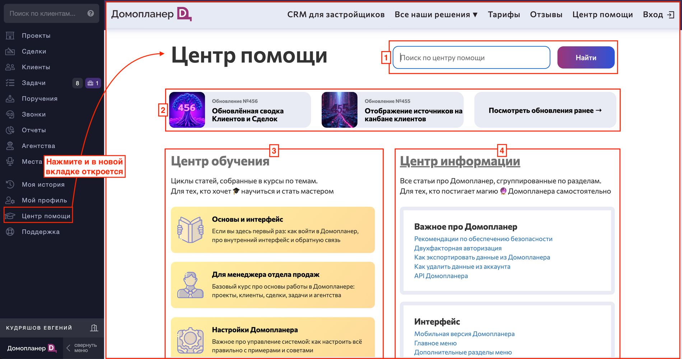Click the Отчеты pie chart icon

(x=10, y=130)
